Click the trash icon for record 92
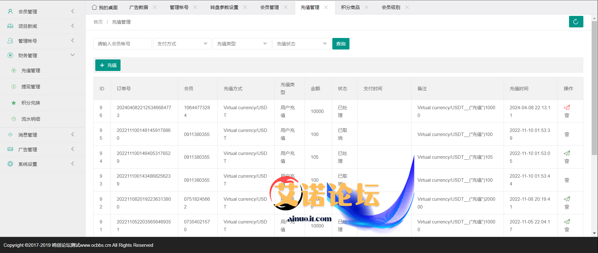This screenshot has width=598, height=253. [567, 207]
